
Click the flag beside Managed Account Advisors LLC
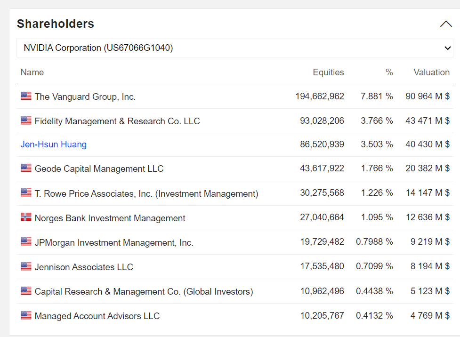point(26,315)
